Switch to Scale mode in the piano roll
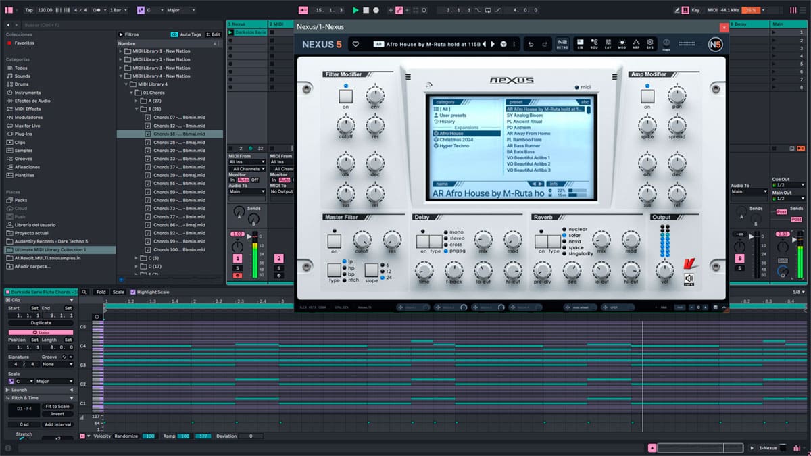The image size is (811, 456). pyautogui.click(x=118, y=292)
